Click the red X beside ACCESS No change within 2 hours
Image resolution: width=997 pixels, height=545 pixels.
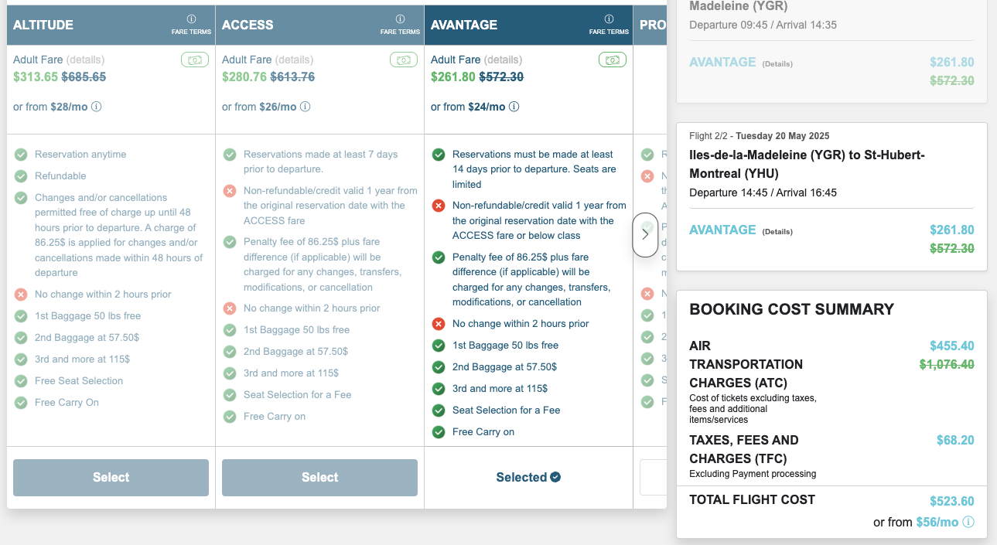[230, 308]
